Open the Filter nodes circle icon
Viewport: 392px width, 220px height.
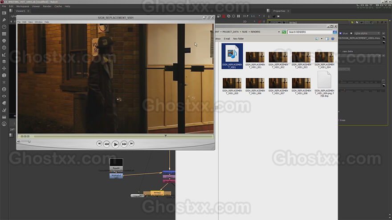[4, 48]
